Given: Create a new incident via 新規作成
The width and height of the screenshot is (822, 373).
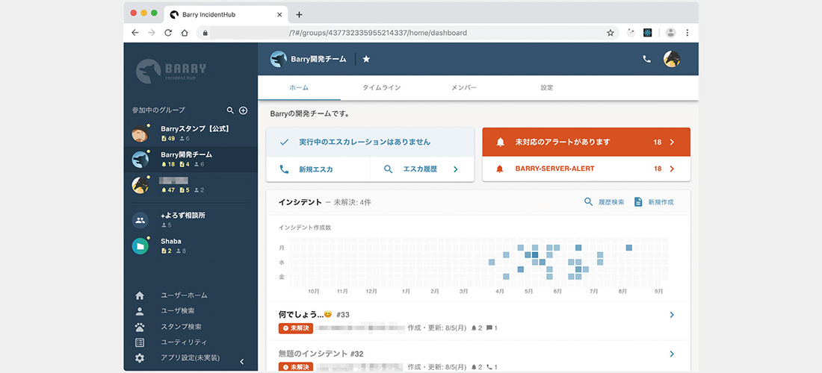Looking at the screenshot, I should tap(653, 202).
